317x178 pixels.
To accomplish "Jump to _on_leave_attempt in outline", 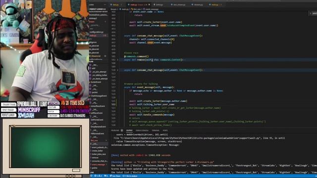I will point(100,79).
